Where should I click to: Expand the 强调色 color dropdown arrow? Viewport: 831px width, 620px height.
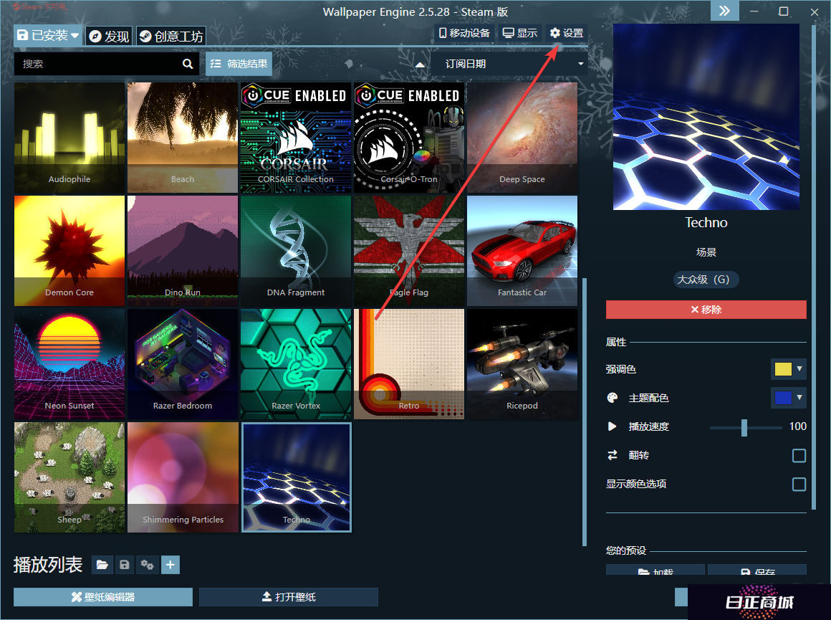(x=799, y=368)
